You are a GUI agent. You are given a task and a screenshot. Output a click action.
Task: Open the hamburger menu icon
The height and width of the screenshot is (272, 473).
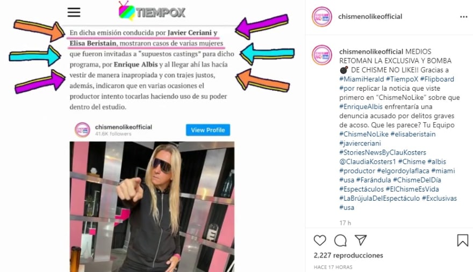(74, 12)
